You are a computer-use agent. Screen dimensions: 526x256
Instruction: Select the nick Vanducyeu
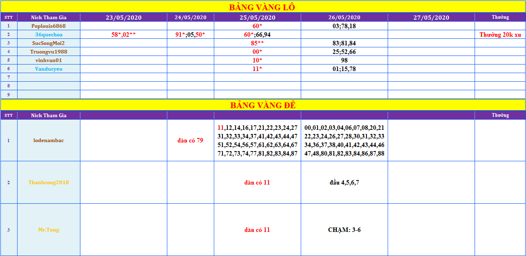click(x=49, y=69)
